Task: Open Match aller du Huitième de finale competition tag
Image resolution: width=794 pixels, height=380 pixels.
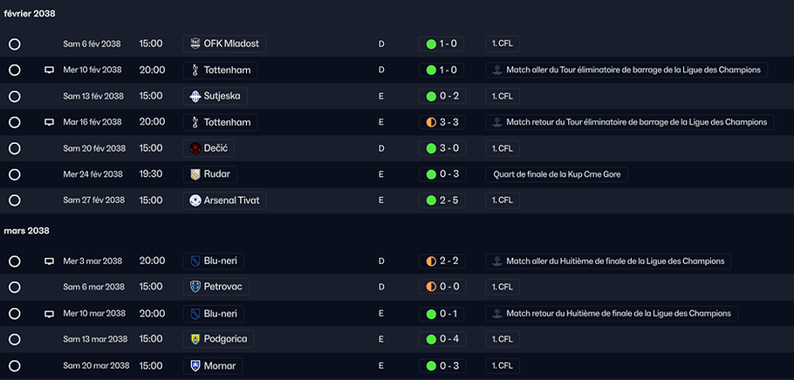Action: pos(608,261)
